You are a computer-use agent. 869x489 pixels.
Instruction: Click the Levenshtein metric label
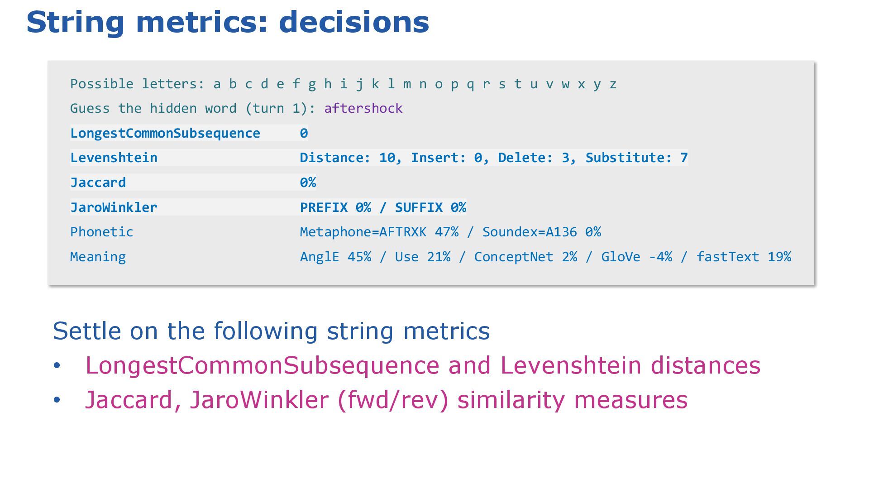click(x=114, y=158)
